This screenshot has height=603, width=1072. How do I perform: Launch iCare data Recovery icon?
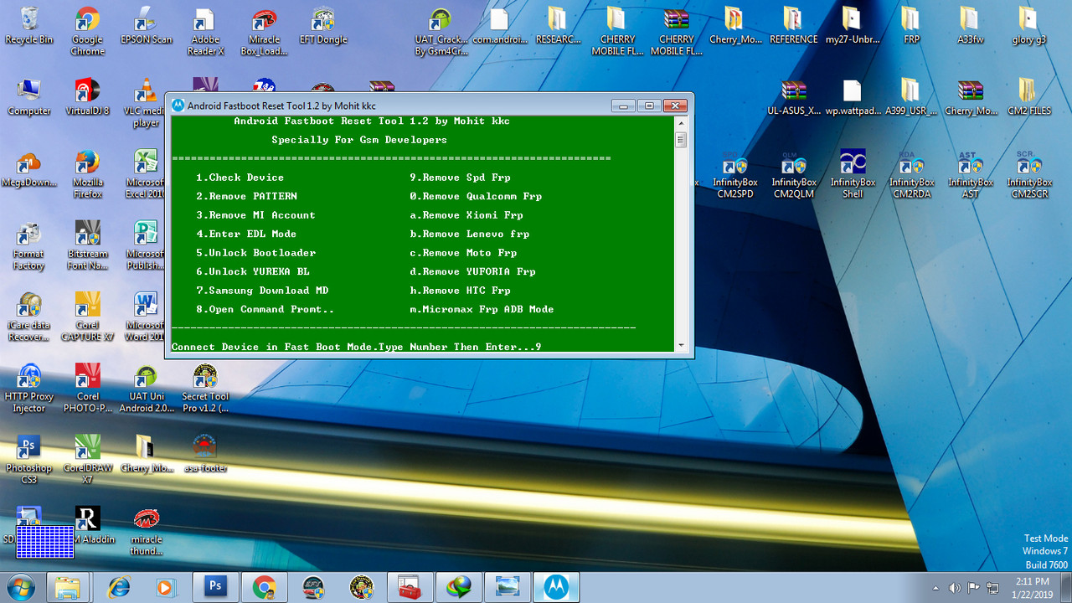tap(29, 316)
